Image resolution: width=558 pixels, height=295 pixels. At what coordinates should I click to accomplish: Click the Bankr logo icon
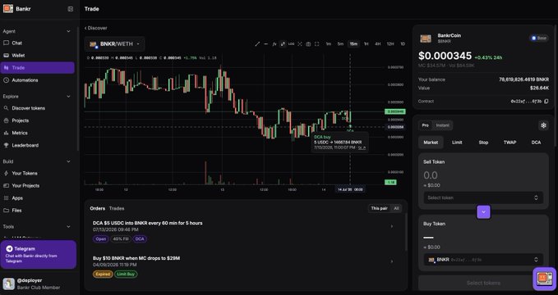(x=8, y=9)
